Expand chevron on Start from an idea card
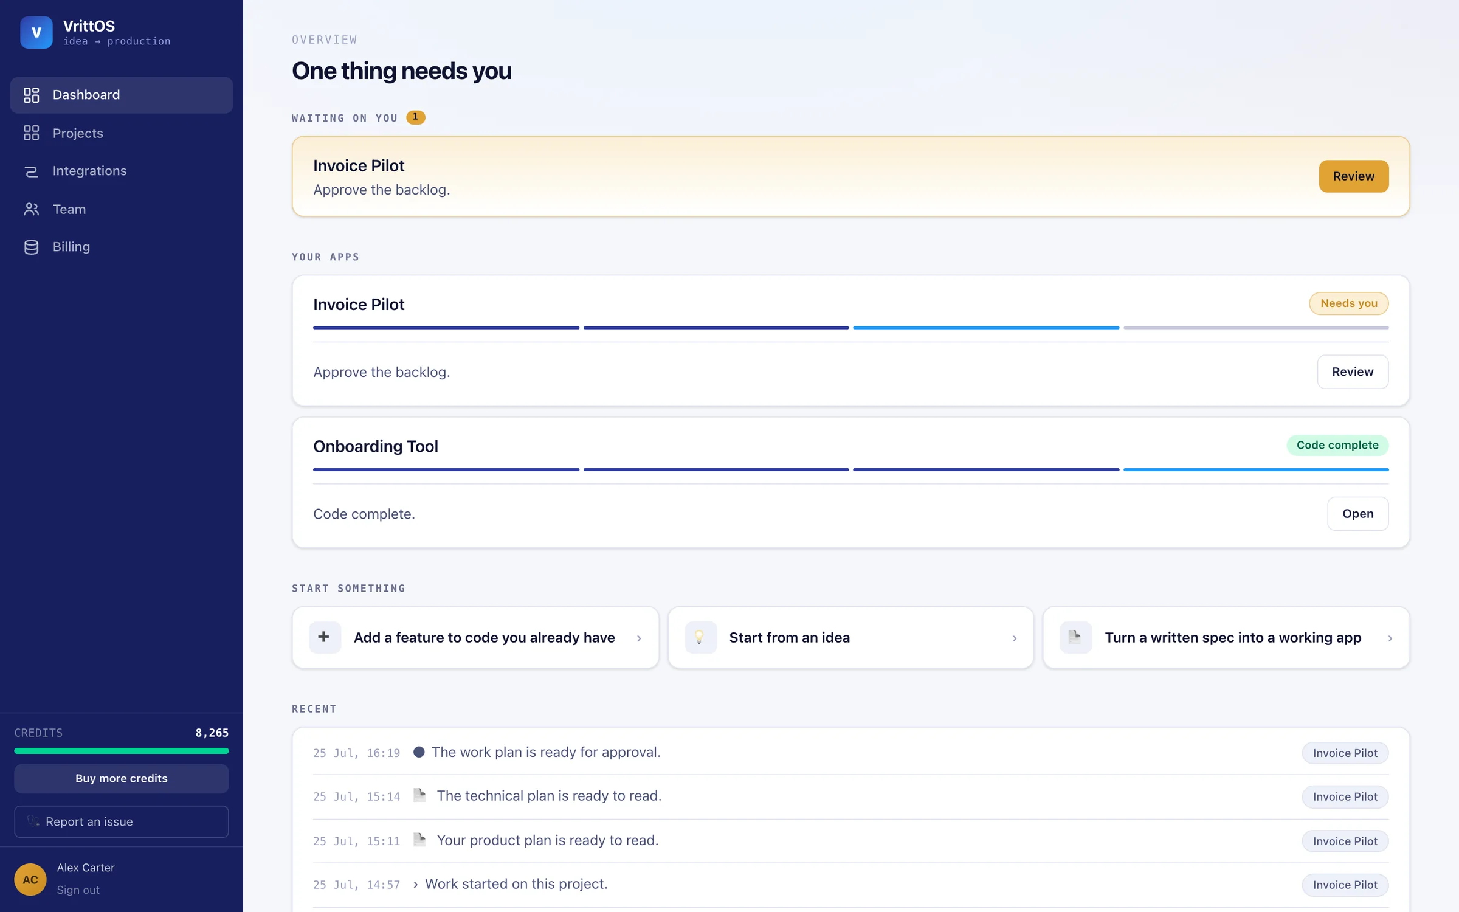 [1014, 638]
